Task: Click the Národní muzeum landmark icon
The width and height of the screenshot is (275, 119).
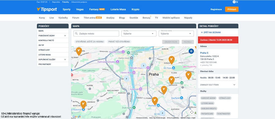Action: pos(148,68)
